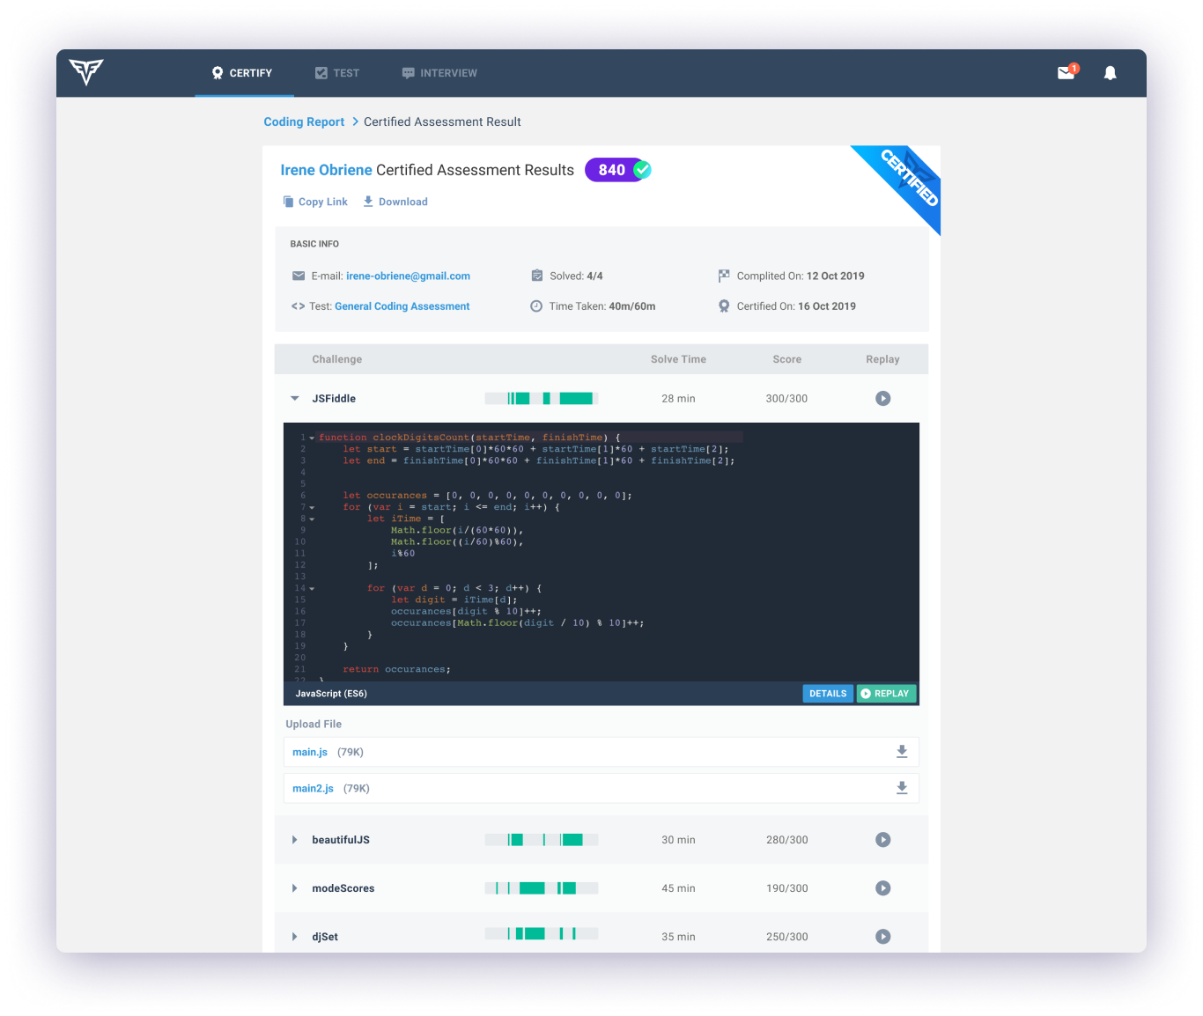Open the main2.js file link

click(313, 788)
